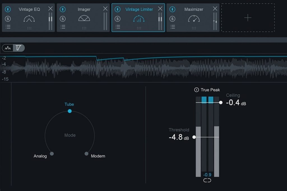This screenshot has height=191, width=287.
Task: Select the waveform view icon above the meter display
Action: pyautogui.click(x=8, y=48)
